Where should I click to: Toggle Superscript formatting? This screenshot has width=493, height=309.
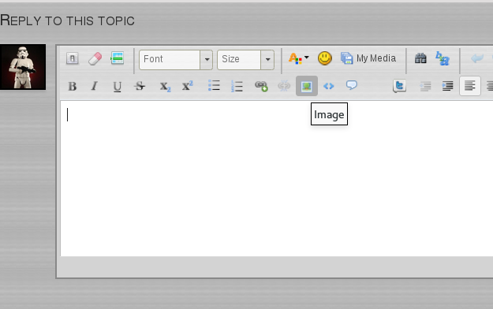click(188, 86)
